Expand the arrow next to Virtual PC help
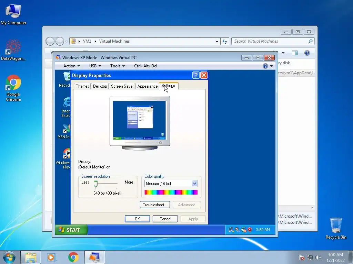This screenshot has height=264, width=353. 272,66
